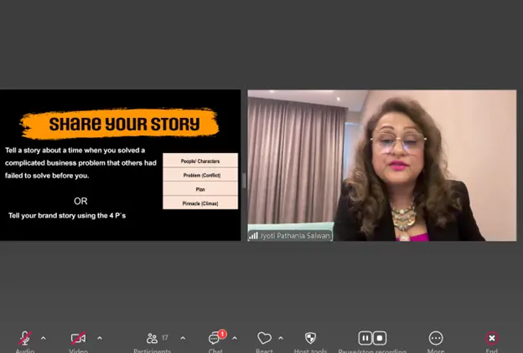Open video options chevron
The image size is (523, 353).
pyautogui.click(x=100, y=338)
